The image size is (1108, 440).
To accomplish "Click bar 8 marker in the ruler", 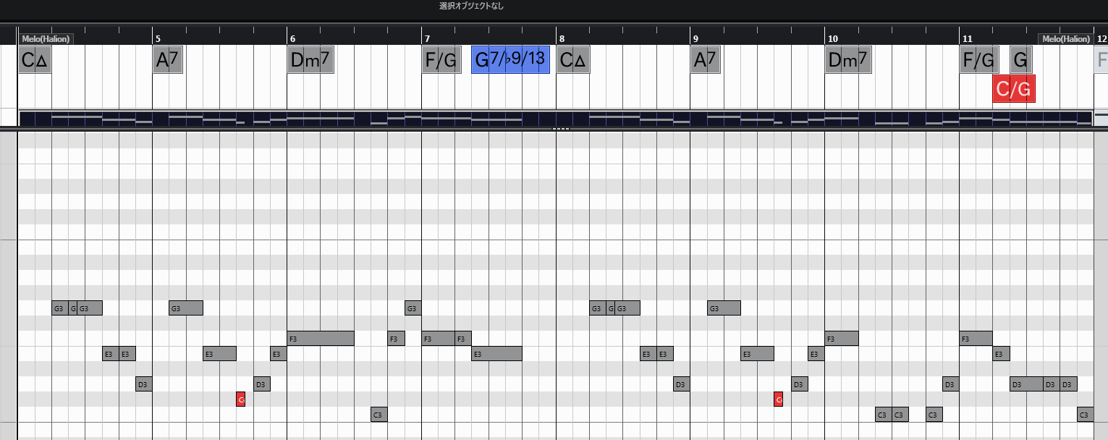I will click(561, 38).
